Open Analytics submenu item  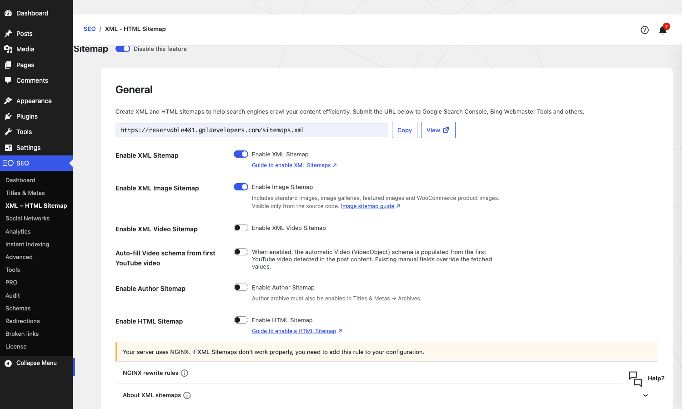pos(18,232)
